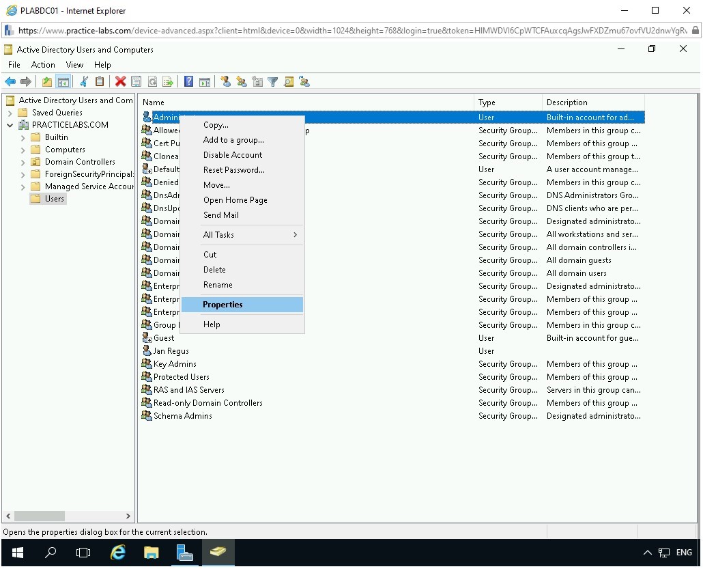The width and height of the screenshot is (703, 569).
Task: Click the Cut scissors toolbar icon
Action: (x=84, y=82)
